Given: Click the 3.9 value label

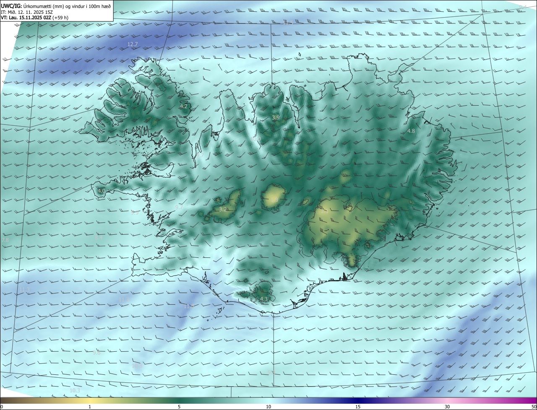Looking at the screenshot, I should (276, 118).
